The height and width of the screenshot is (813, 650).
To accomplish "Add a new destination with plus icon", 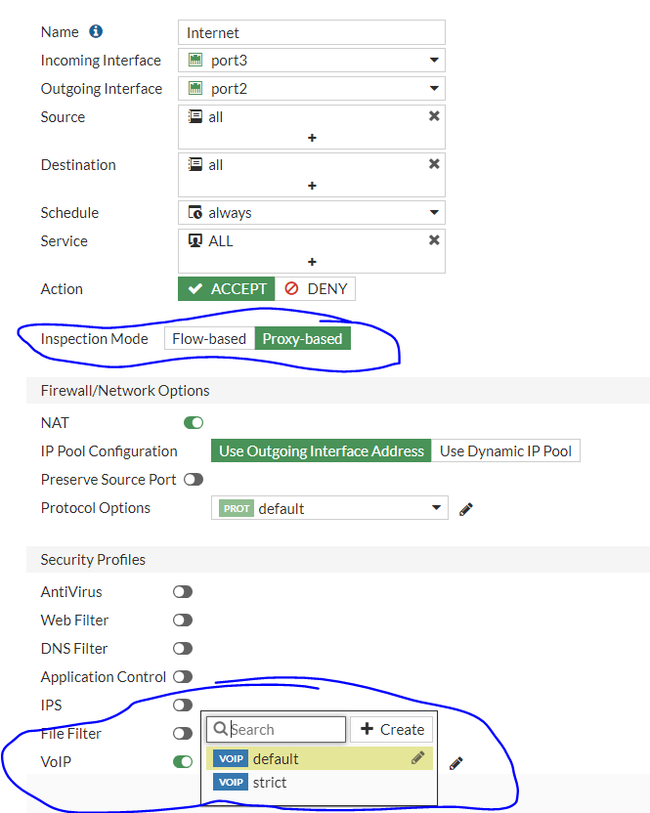I will point(312,186).
